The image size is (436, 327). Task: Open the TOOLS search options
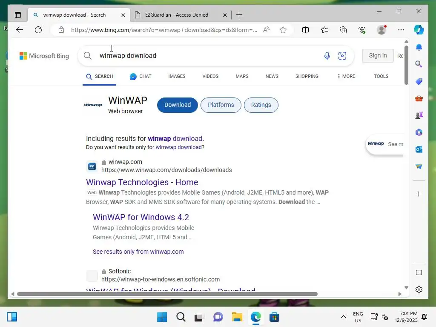(x=381, y=76)
